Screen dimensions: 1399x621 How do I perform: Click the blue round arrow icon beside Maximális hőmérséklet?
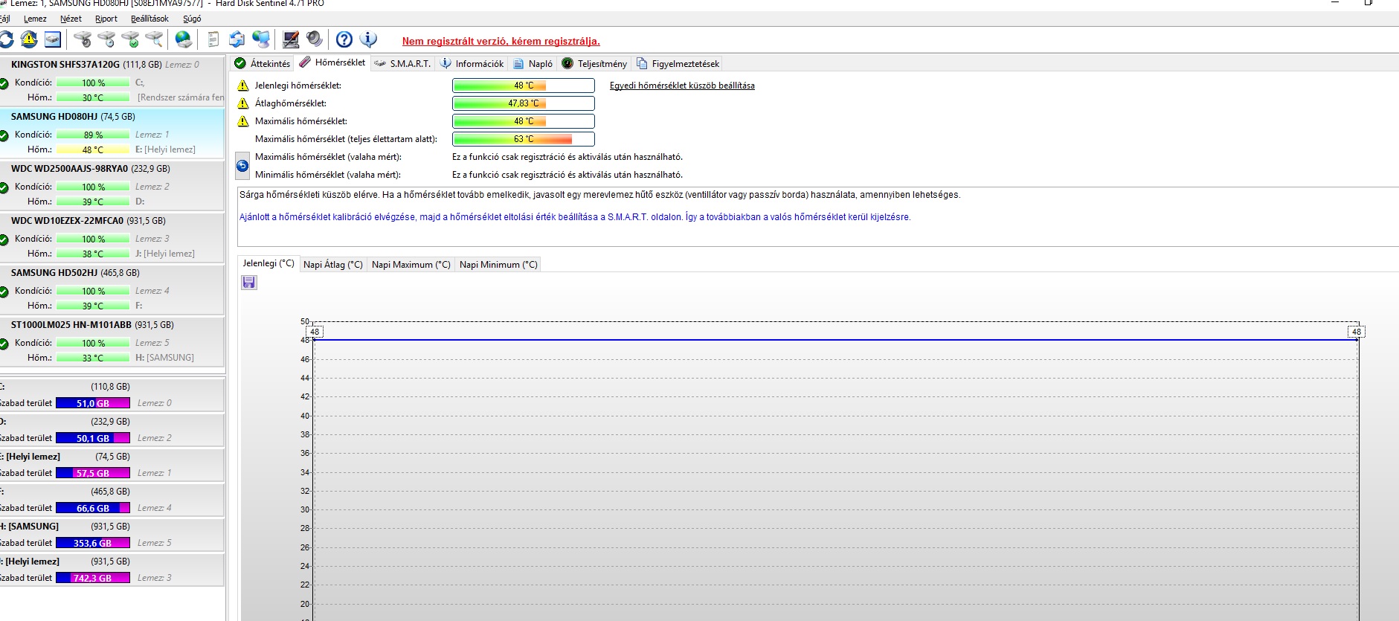click(242, 166)
